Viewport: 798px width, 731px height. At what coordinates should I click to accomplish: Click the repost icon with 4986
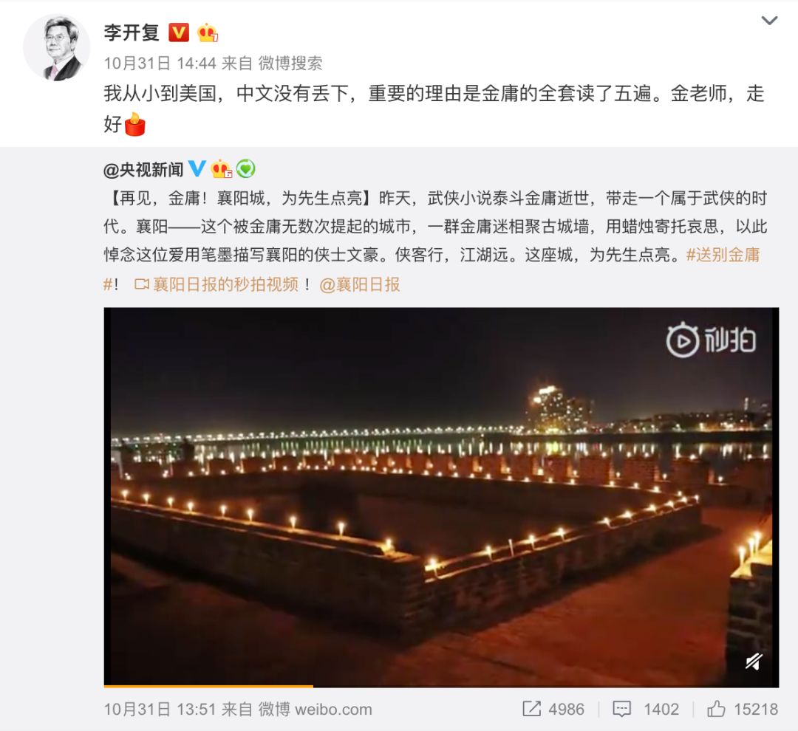tap(553, 709)
